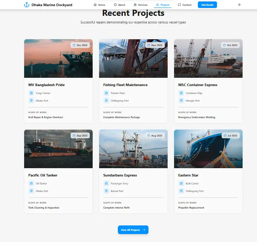Viewport: 257px width, 242px height.
Task: Click the calendar icon on Jul 2023 badge
Action: (x=224, y=136)
